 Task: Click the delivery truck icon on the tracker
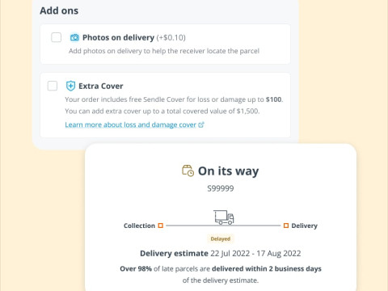(x=224, y=217)
